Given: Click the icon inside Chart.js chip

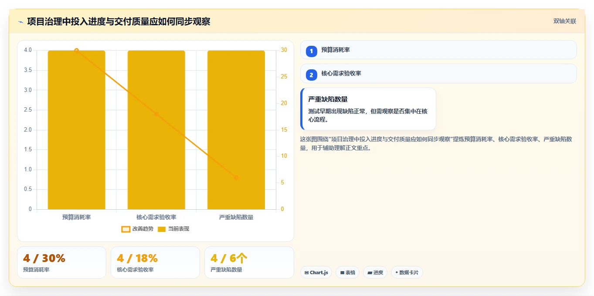Looking at the screenshot, I should 307,273.
